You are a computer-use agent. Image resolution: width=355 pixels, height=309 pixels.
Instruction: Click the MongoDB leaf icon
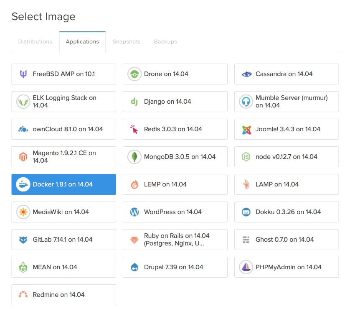pos(134,157)
